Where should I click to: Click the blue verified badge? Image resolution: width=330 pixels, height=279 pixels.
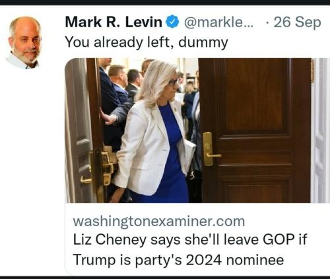pyautogui.click(x=172, y=22)
